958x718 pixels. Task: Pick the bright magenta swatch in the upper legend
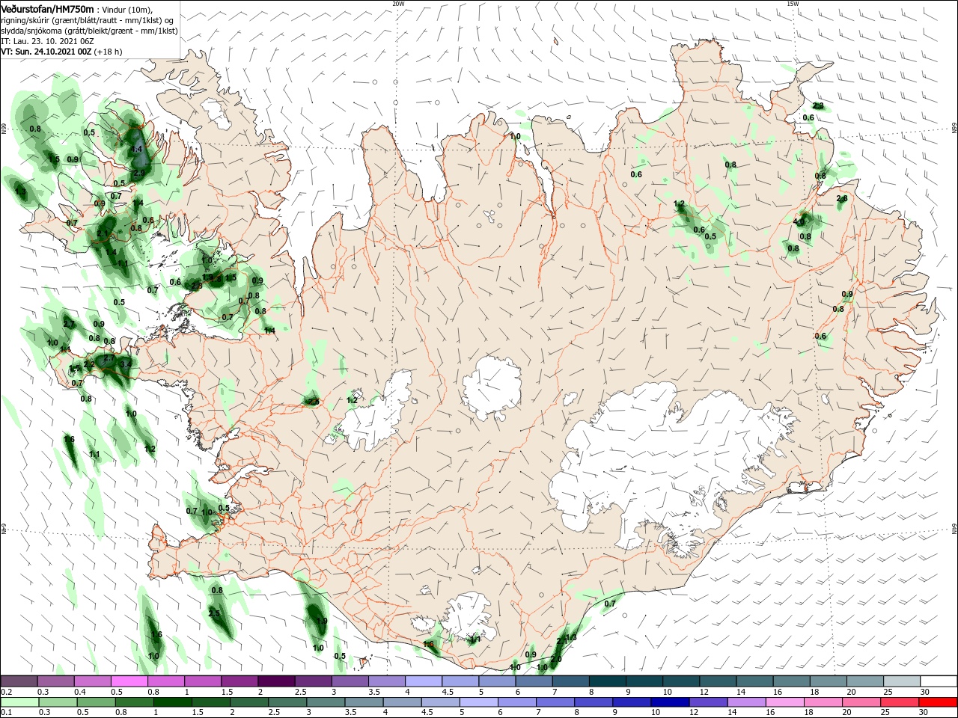point(129,681)
